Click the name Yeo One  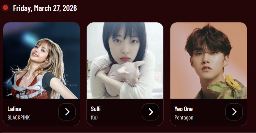(183, 109)
